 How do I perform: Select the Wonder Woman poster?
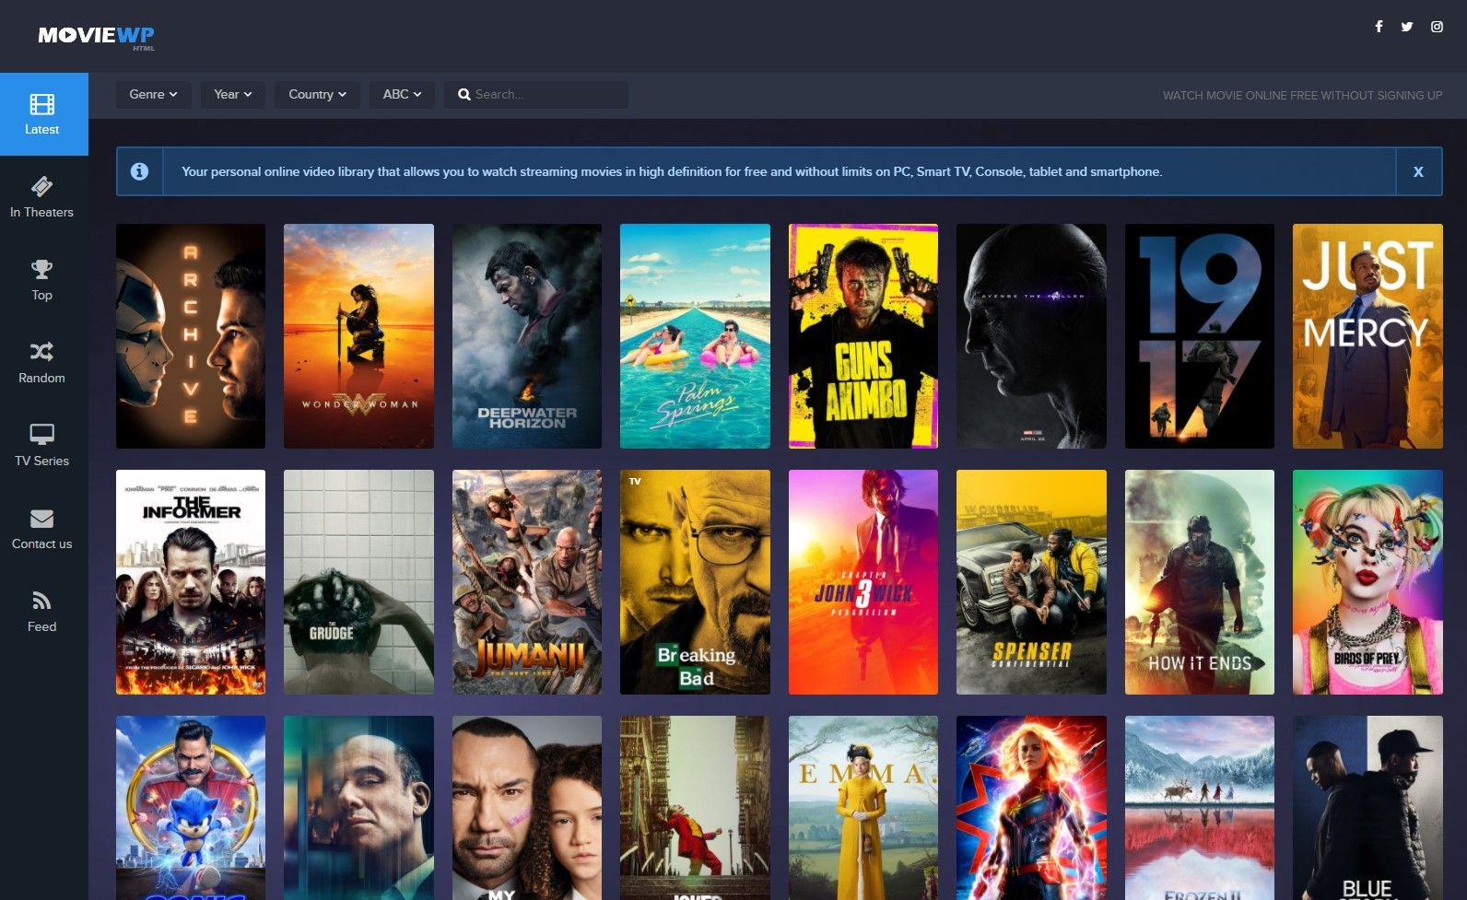coord(358,336)
